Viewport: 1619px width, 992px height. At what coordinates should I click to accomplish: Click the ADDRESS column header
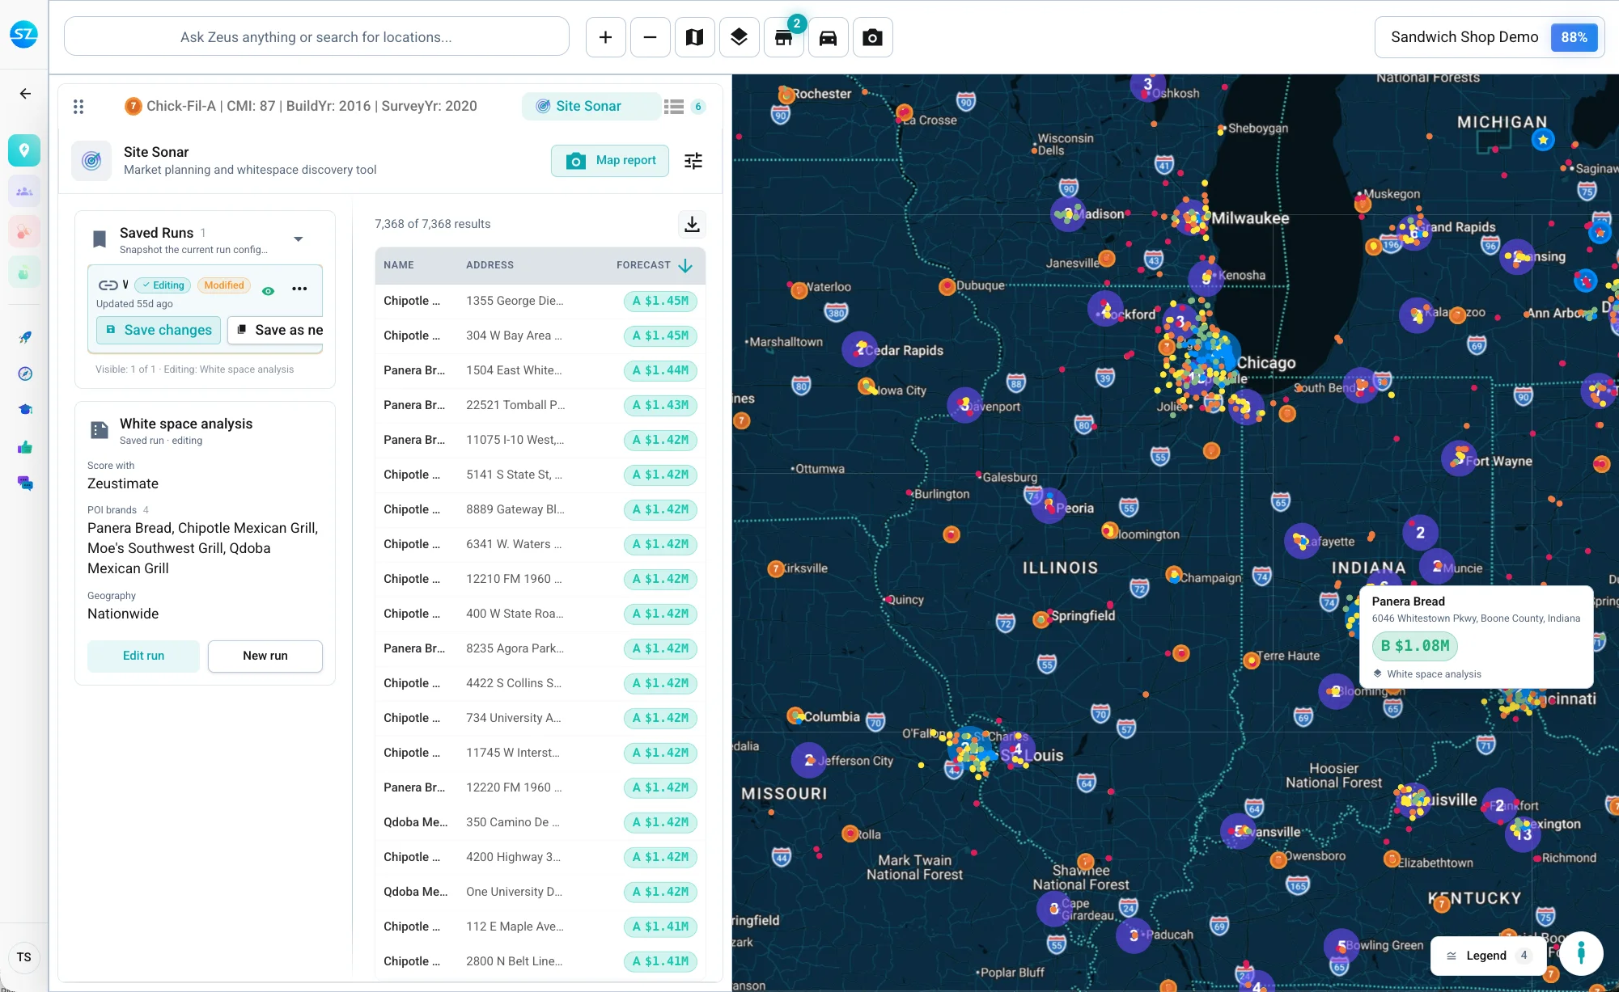(490, 265)
